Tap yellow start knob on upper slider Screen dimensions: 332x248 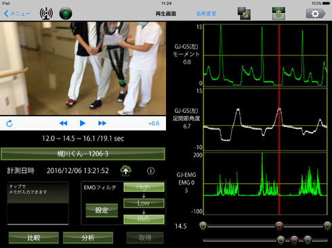click(203, 226)
